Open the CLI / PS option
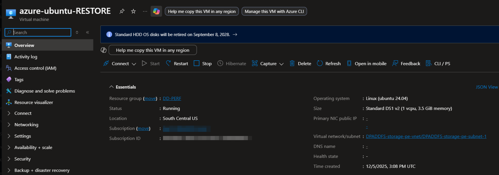Image resolution: width=499 pixels, height=175 pixels. point(438,64)
